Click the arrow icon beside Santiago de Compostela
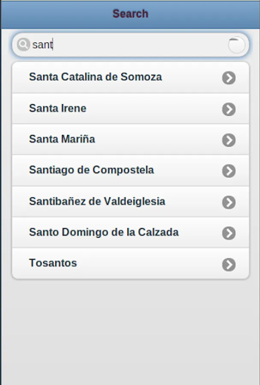The image size is (260, 385). click(229, 171)
